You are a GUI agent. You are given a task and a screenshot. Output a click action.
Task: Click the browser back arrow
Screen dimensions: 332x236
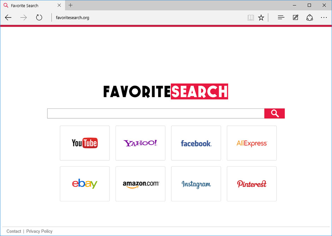(x=8, y=17)
